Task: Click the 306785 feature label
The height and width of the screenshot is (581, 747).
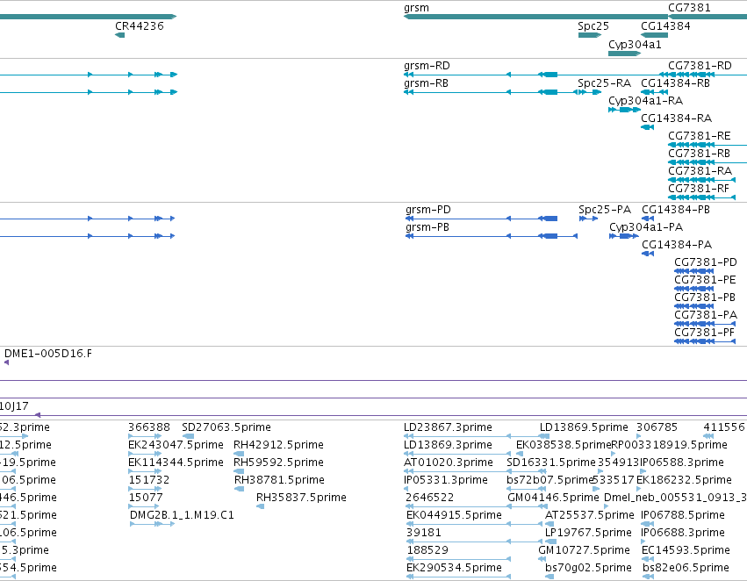Action: tap(657, 427)
